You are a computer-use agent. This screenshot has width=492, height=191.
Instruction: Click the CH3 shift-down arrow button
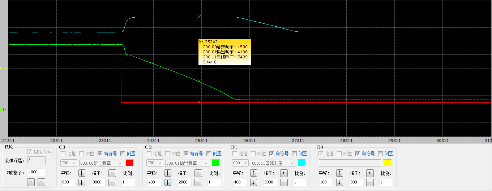tap(254, 182)
